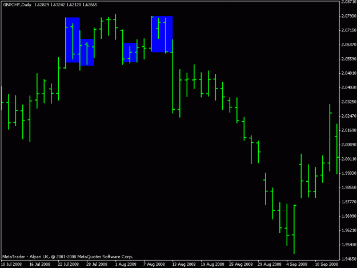Screen dimensions: 357x268
Task: Click the 2.01690 price axis label
Action: click(x=348, y=130)
